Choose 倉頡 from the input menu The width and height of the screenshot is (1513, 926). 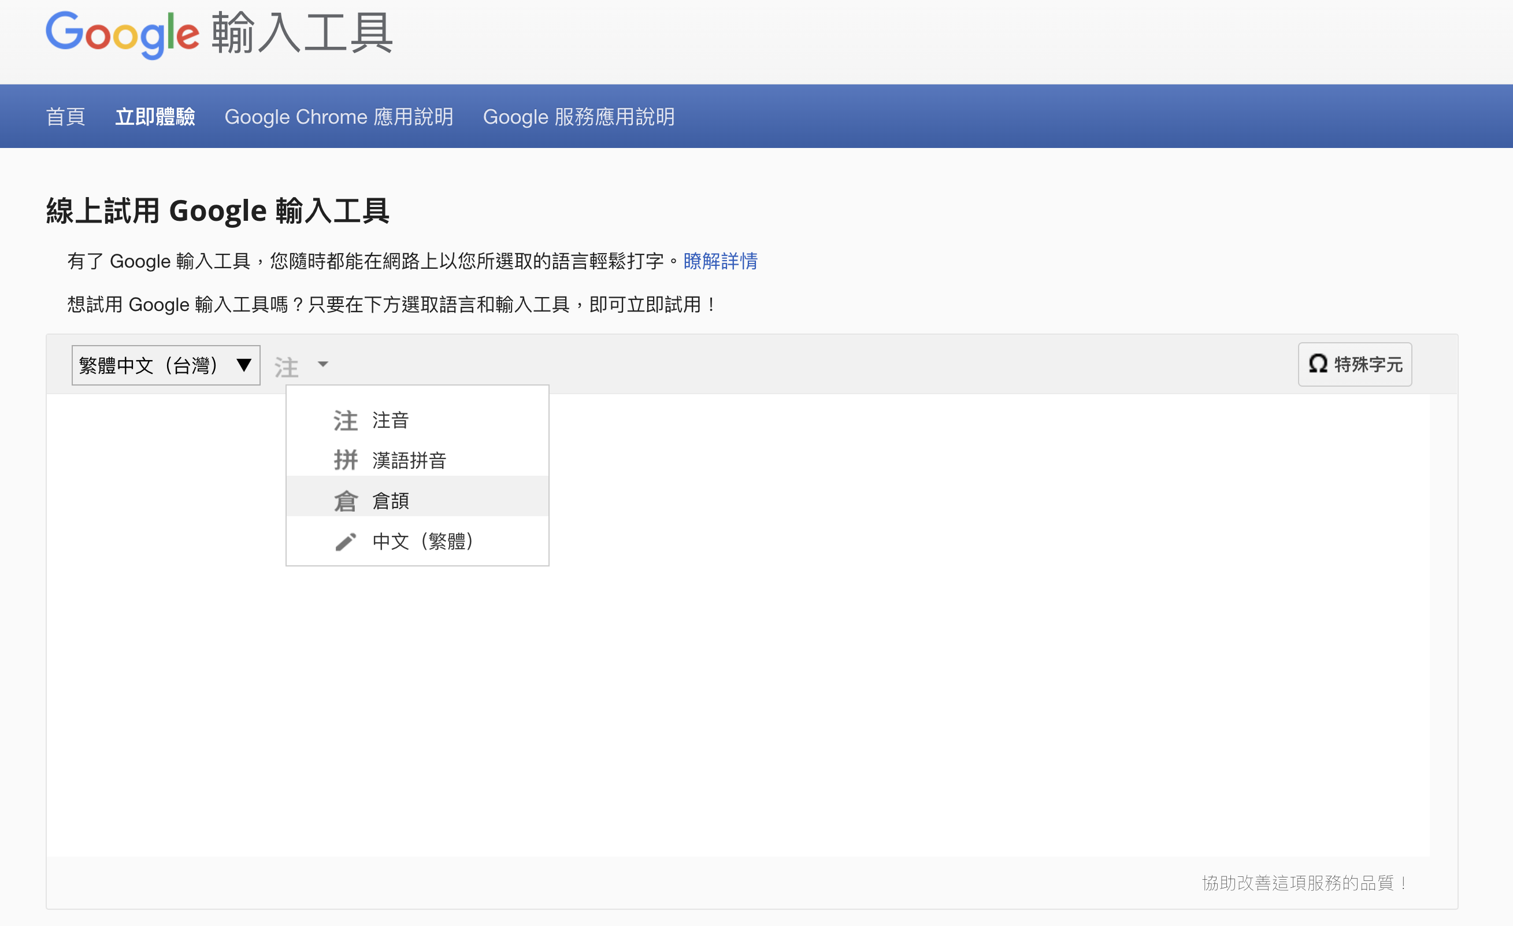point(391,501)
